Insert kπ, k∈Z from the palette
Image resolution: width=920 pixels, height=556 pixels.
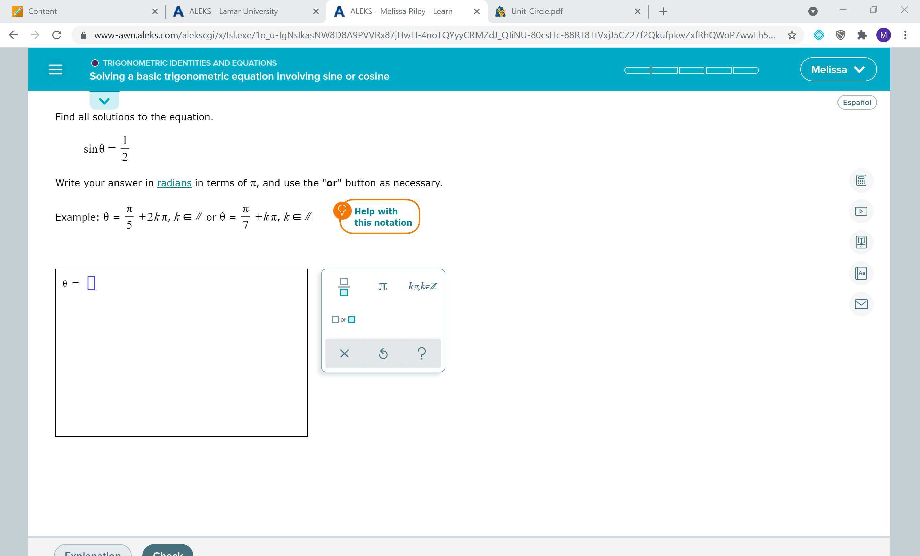coord(422,287)
